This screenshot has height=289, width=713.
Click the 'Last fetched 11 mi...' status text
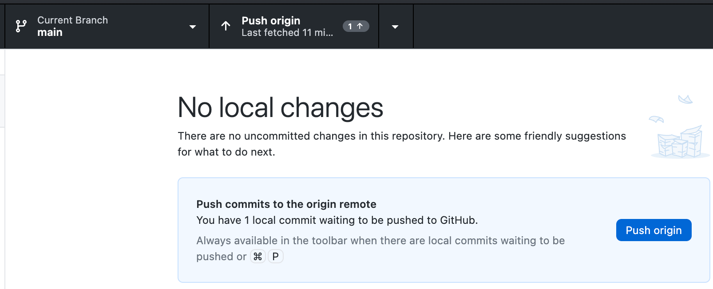pos(287,33)
